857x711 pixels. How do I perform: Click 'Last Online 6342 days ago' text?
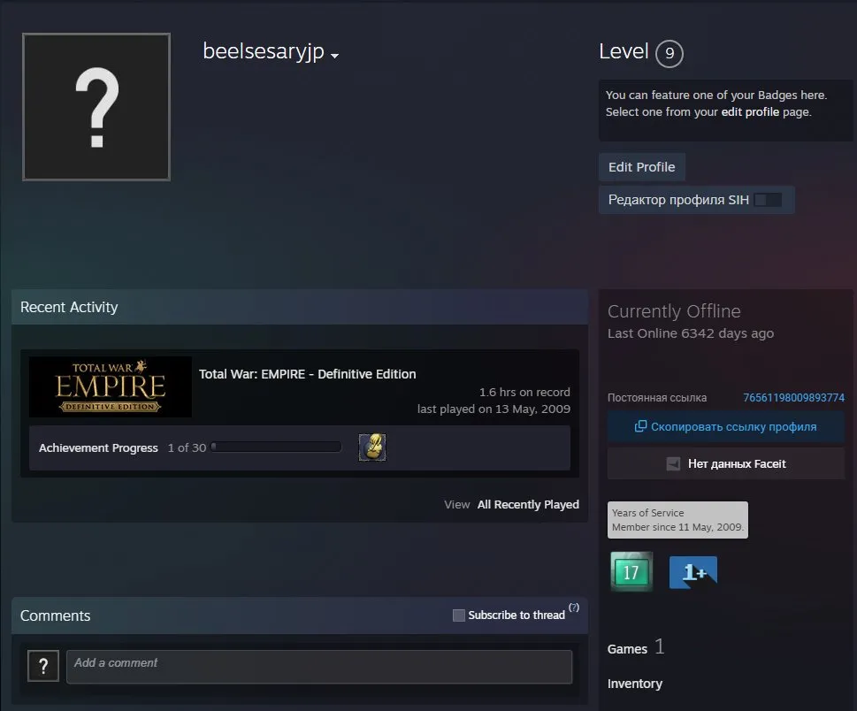[691, 333]
